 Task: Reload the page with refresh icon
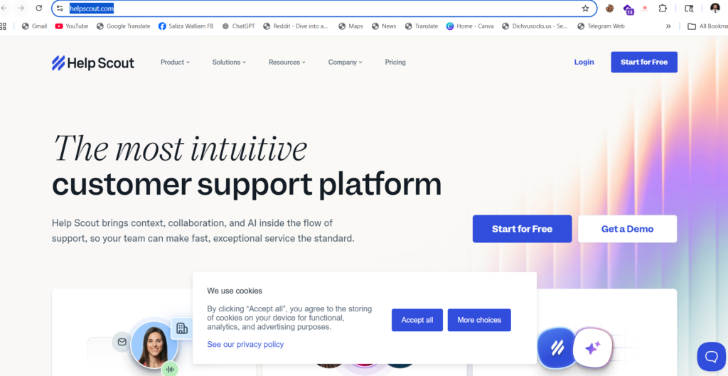(x=39, y=8)
